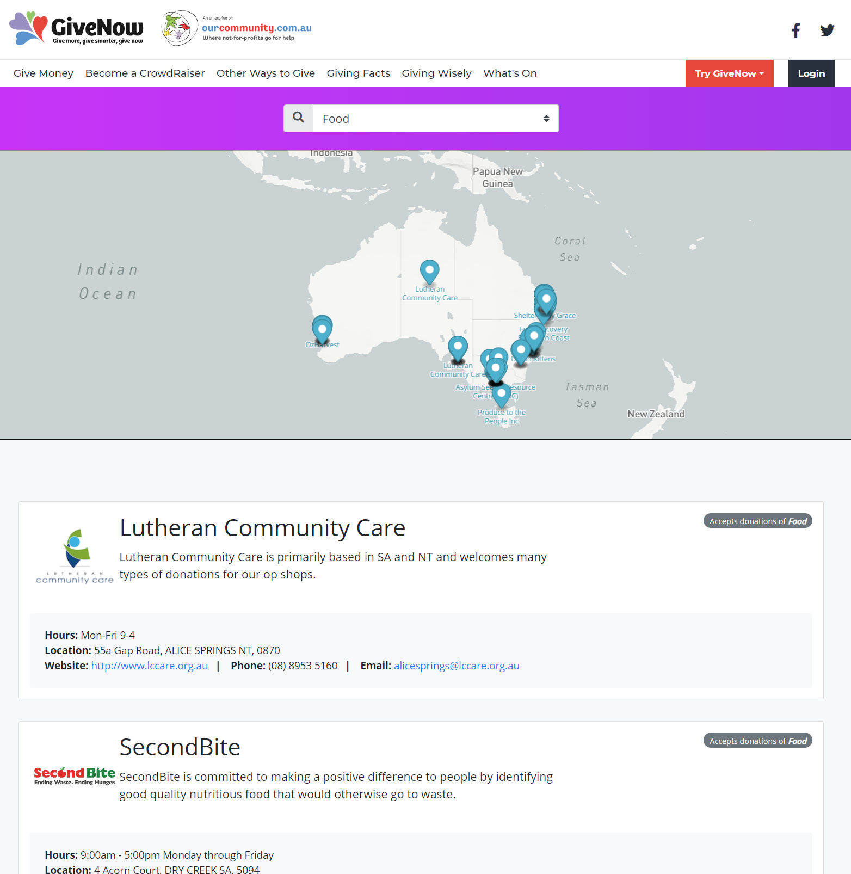
Task: Select the OzHarvest map pin in Perth
Action: point(322,330)
